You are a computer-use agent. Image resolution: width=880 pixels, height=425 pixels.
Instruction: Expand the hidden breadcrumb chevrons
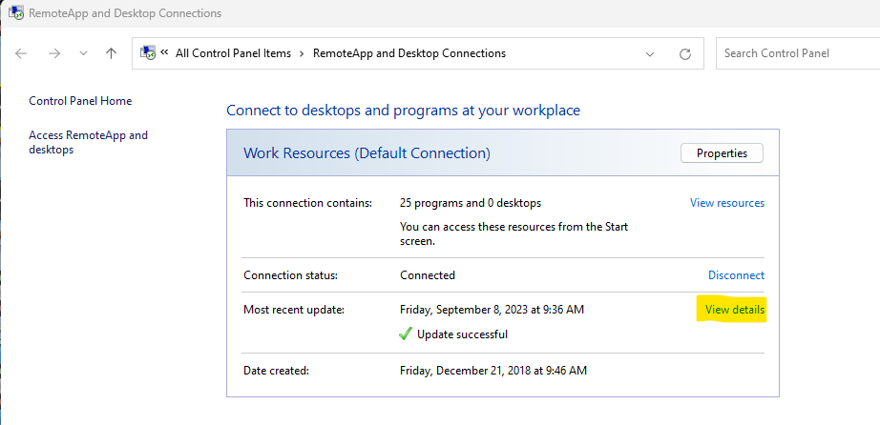point(164,52)
